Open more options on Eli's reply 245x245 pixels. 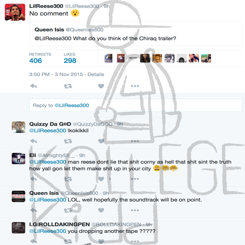[135, 179]
